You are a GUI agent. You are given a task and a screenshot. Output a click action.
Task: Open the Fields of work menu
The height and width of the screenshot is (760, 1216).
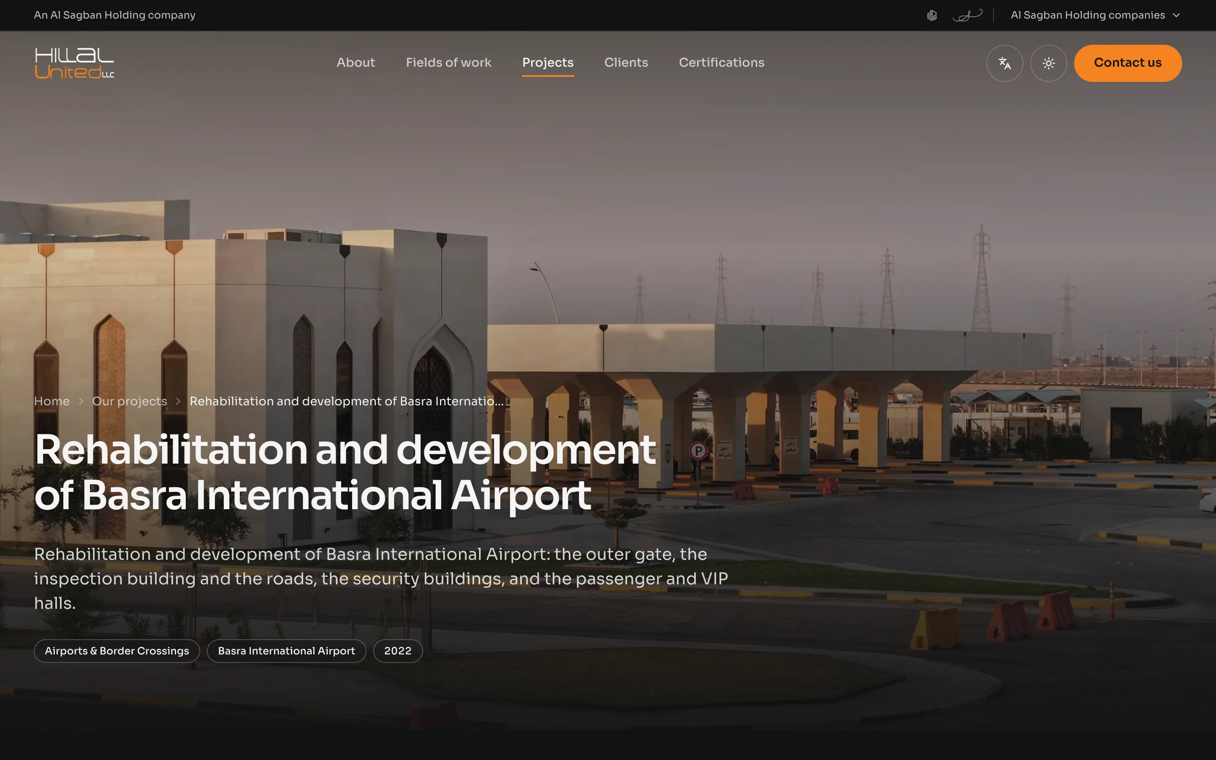[x=448, y=63]
